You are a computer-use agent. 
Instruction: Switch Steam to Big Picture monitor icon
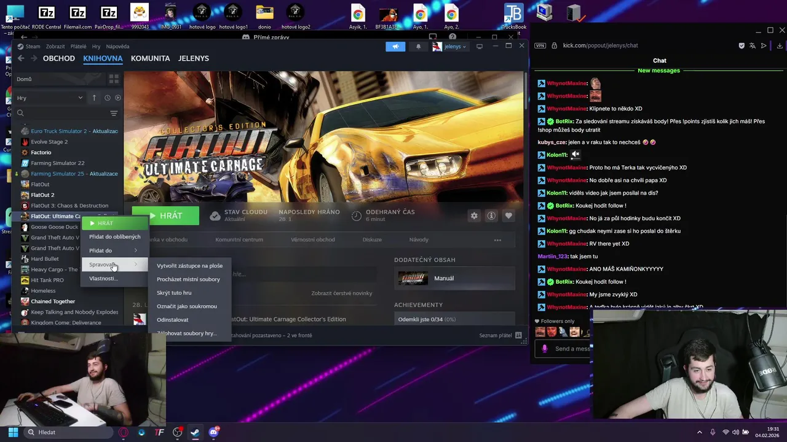[x=480, y=46]
